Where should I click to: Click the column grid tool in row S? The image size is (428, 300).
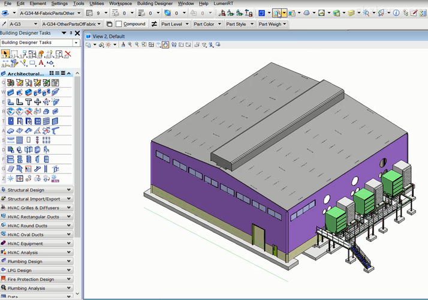tap(19, 140)
